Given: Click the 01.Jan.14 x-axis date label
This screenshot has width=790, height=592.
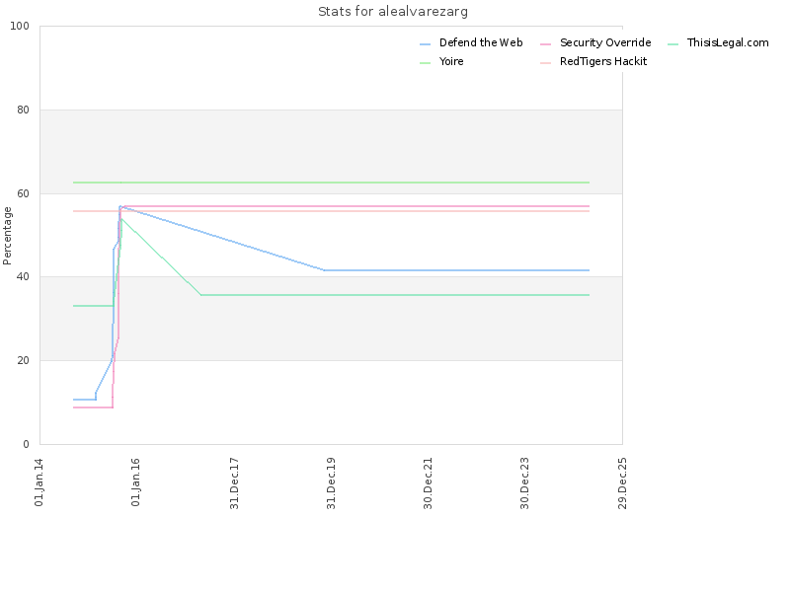Looking at the screenshot, I should [39, 482].
